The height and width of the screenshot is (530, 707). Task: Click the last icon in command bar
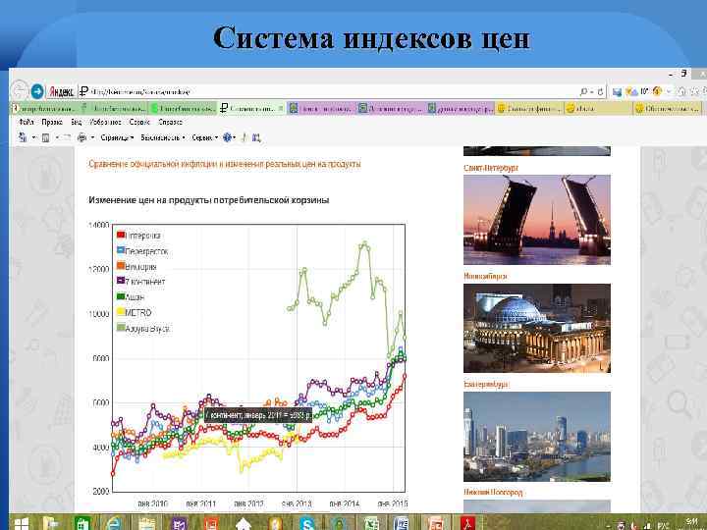click(256, 138)
